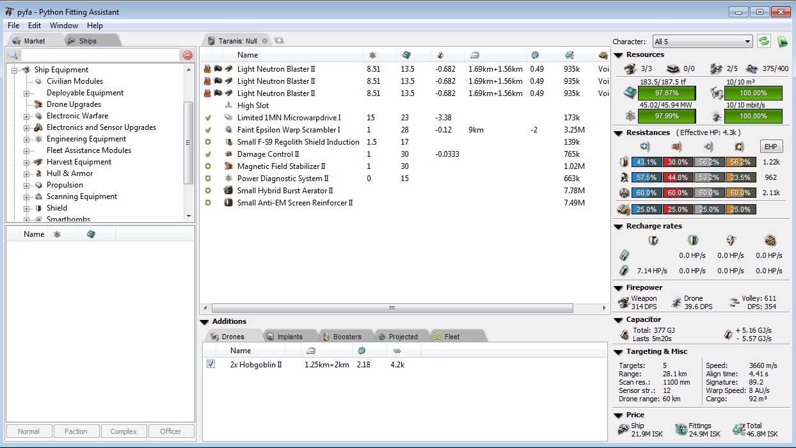The height and width of the screenshot is (448, 796).
Task: Collapse the Resources panel
Action: [x=618, y=55]
